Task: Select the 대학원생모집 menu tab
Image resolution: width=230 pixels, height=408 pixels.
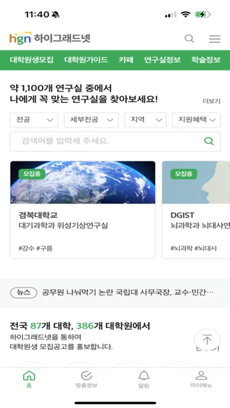Action: tap(31, 60)
